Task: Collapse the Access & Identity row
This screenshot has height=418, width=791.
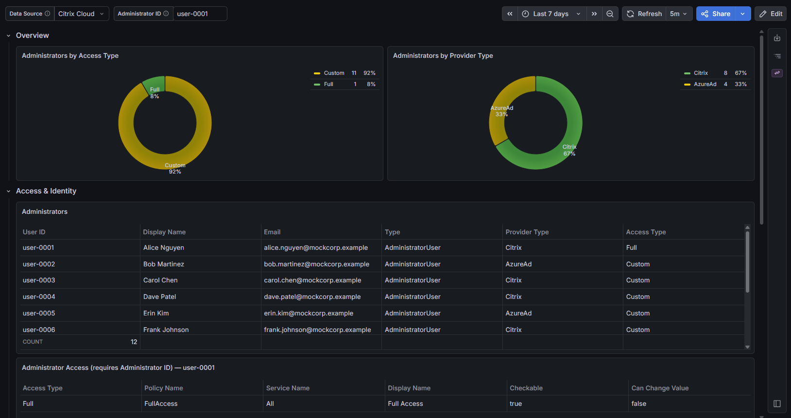Action: pyautogui.click(x=8, y=191)
